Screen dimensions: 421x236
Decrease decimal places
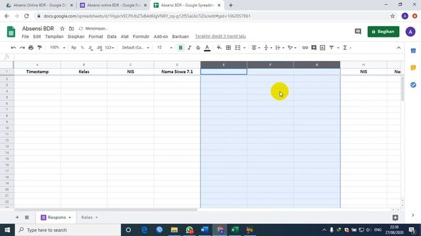(x=91, y=48)
